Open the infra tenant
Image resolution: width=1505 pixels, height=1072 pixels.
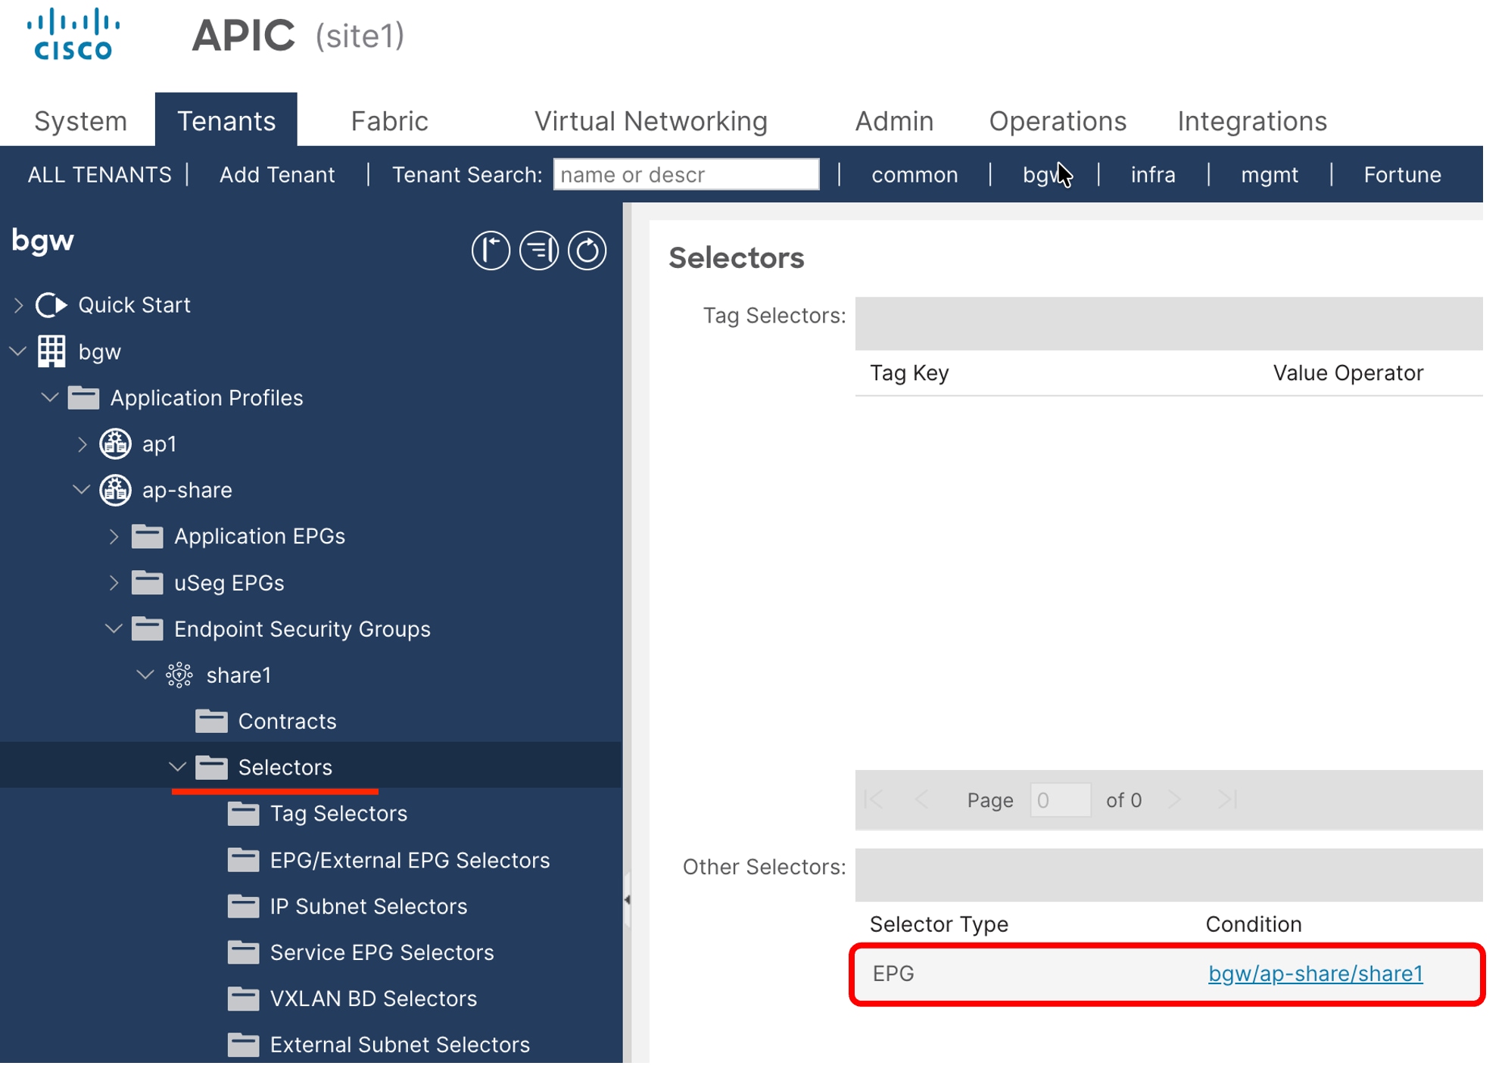[x=1153, y=175]
